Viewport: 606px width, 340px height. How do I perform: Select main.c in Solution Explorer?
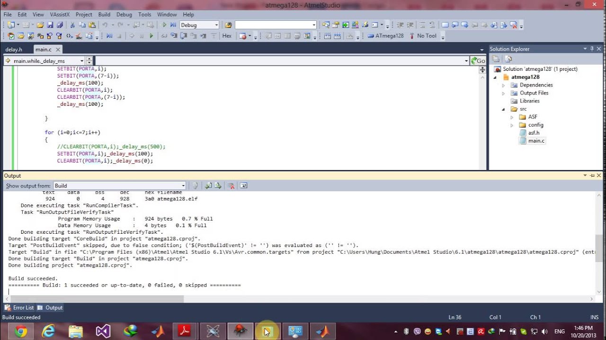536,141
